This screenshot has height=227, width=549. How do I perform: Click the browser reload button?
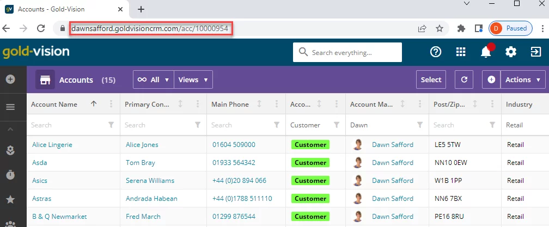click(x=41, y=28)
